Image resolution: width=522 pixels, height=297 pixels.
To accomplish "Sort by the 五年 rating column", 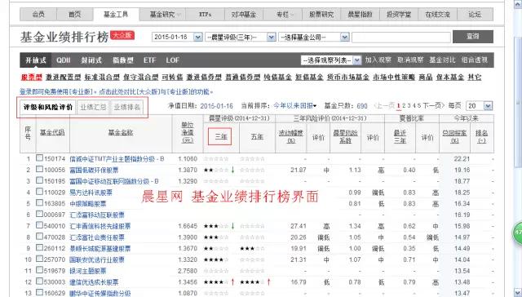I will [x=257, y=136].
